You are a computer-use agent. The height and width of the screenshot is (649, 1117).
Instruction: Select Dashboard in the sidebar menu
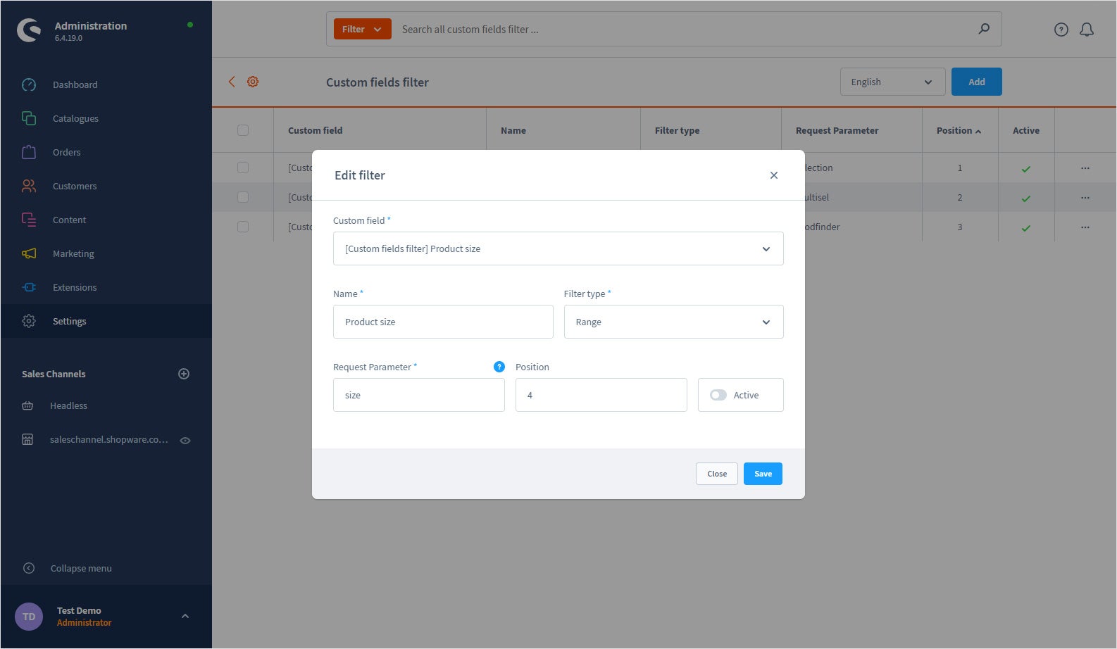click(75, 84)
